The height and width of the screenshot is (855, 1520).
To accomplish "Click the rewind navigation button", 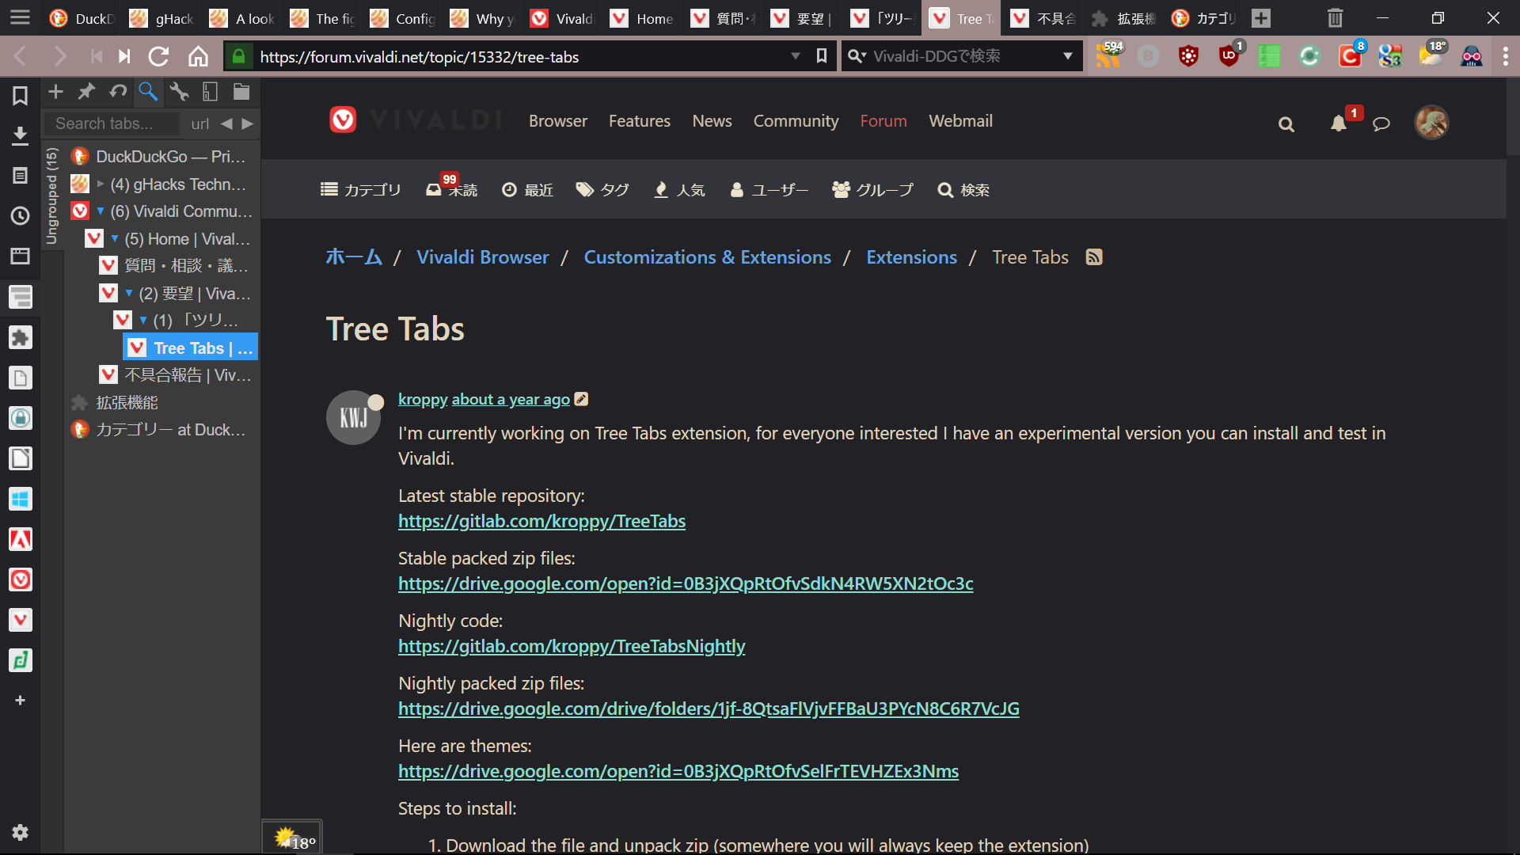I will [96, 56].
